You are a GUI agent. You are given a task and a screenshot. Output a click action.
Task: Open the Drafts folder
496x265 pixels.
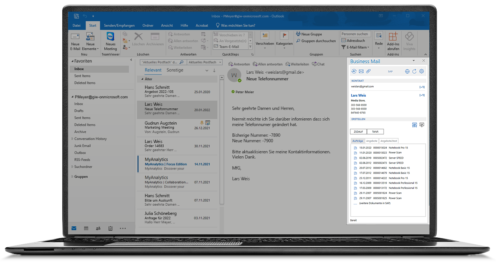pos(79,111)
